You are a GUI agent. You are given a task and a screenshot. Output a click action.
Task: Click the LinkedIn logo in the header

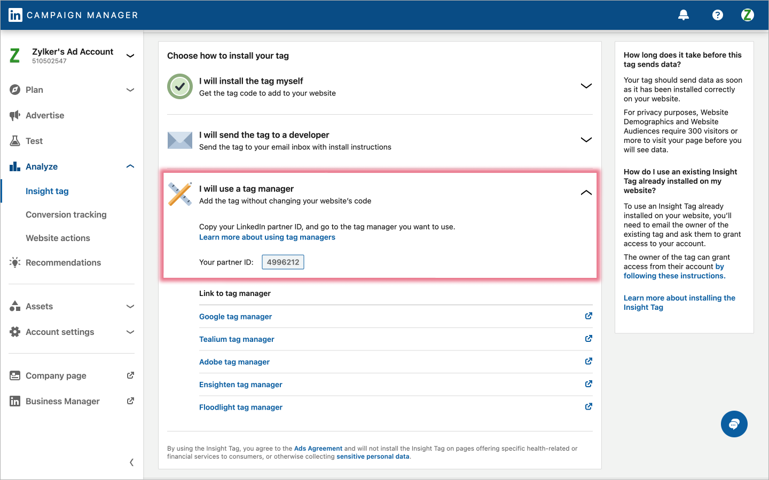[x=15, y=15]
